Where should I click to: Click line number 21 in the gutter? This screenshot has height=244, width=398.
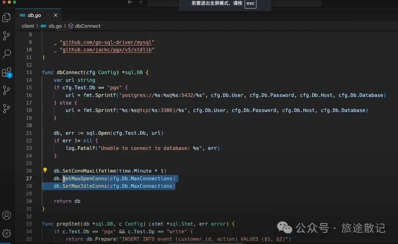pos(29,133)
